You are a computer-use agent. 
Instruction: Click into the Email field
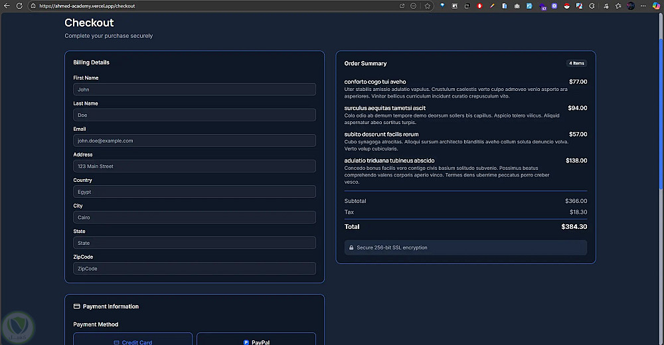[x=195, y=141]
